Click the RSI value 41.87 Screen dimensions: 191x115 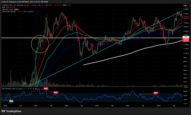coord(25,89)
